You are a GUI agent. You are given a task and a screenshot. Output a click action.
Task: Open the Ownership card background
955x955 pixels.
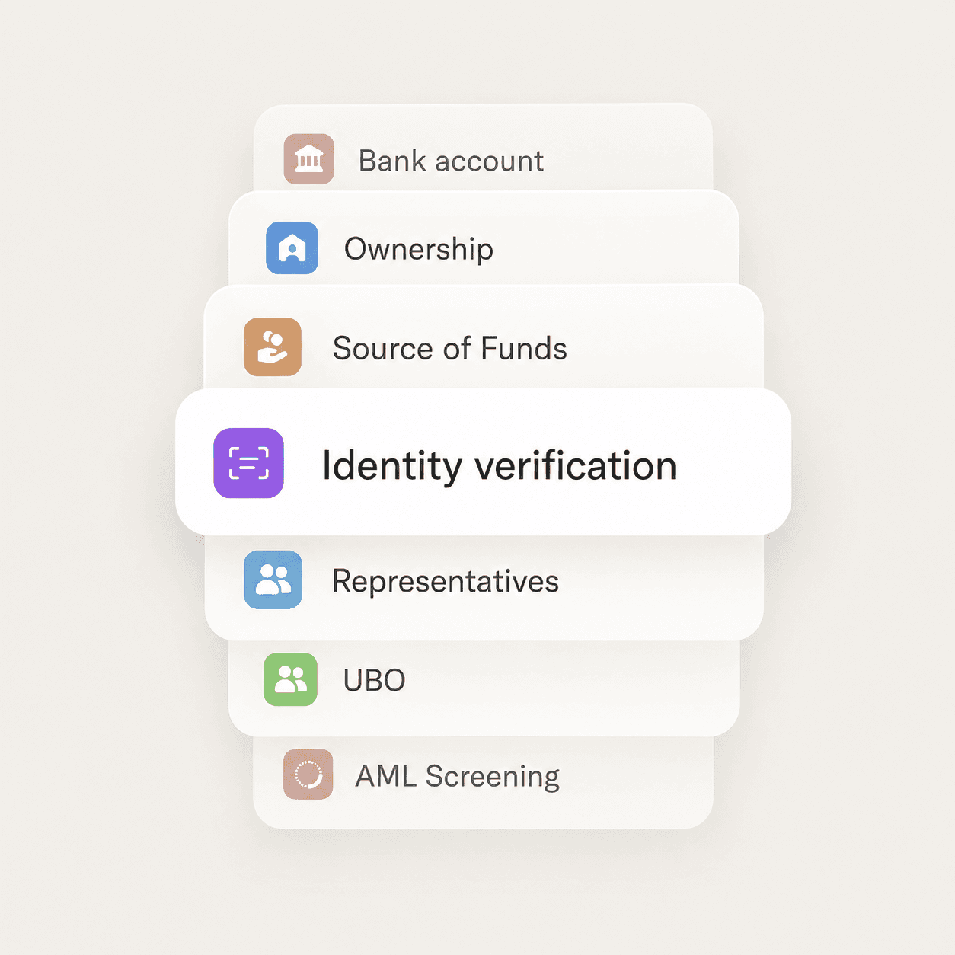click(x=484, y=238)
